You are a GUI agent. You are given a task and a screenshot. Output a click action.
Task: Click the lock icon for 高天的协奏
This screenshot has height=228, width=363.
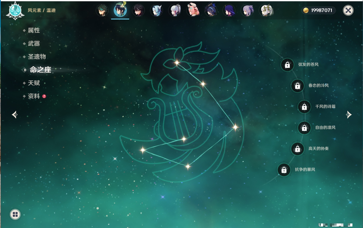click(x=298, y=149)
